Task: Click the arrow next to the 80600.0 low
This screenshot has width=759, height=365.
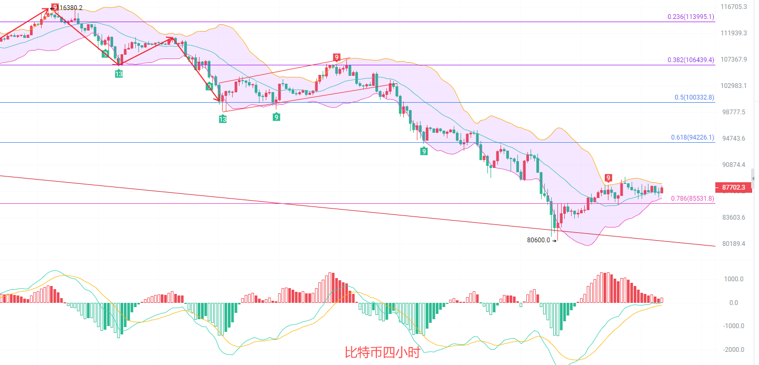Action: pos(554,240)
